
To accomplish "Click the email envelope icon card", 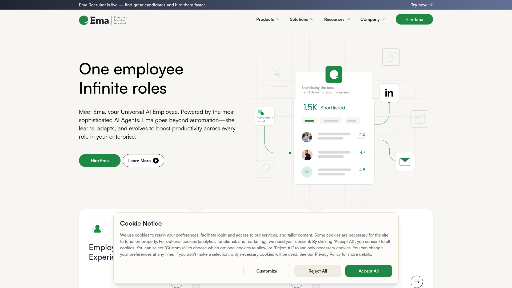I will [405, 162].
